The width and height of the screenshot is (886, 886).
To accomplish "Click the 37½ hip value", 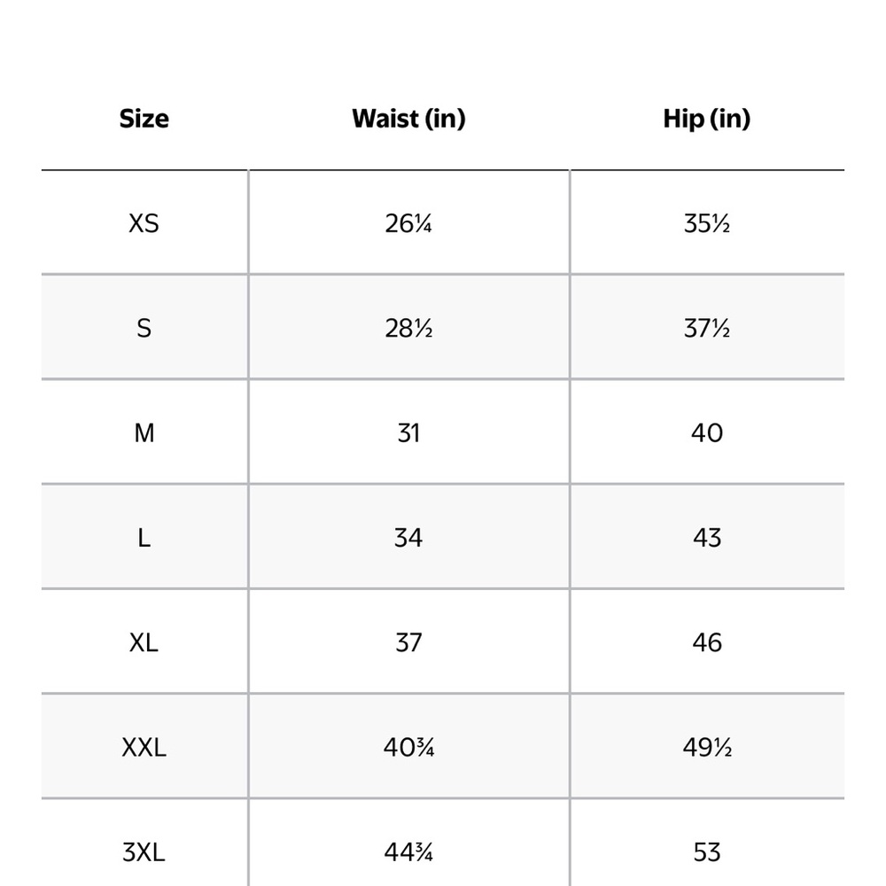I will point(707,329).
